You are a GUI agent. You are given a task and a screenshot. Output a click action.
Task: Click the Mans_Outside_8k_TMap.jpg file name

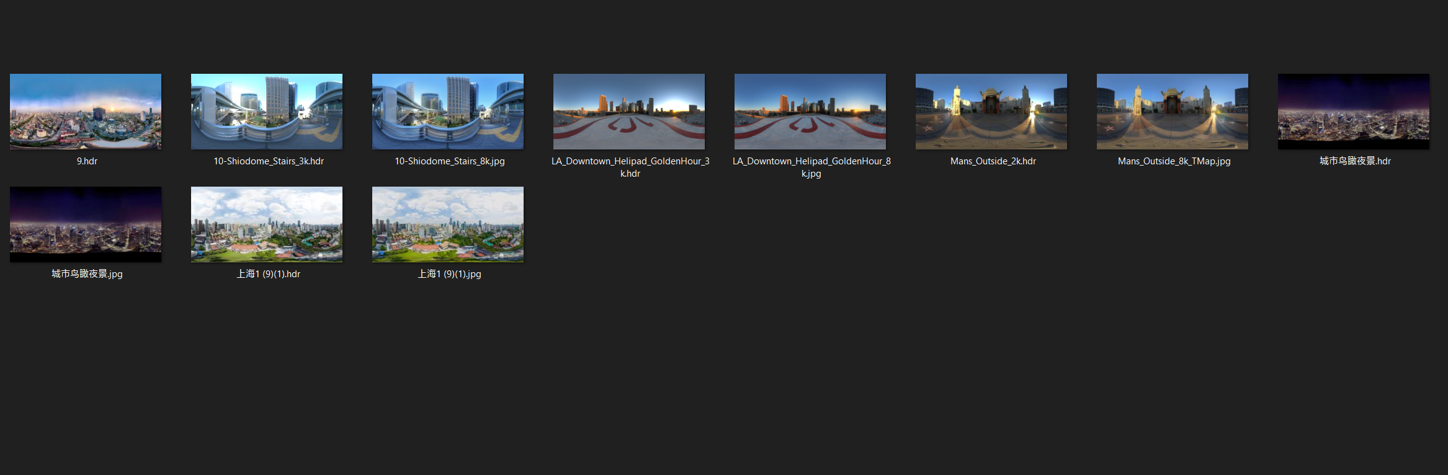(x=1174, y=161)
